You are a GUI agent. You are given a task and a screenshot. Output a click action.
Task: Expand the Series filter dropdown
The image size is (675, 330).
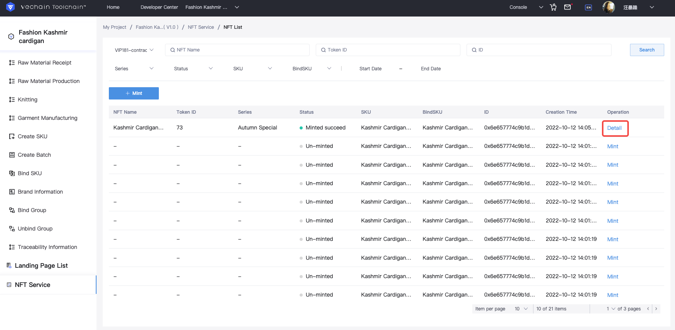pyautogui.click(x=134, y=68)
